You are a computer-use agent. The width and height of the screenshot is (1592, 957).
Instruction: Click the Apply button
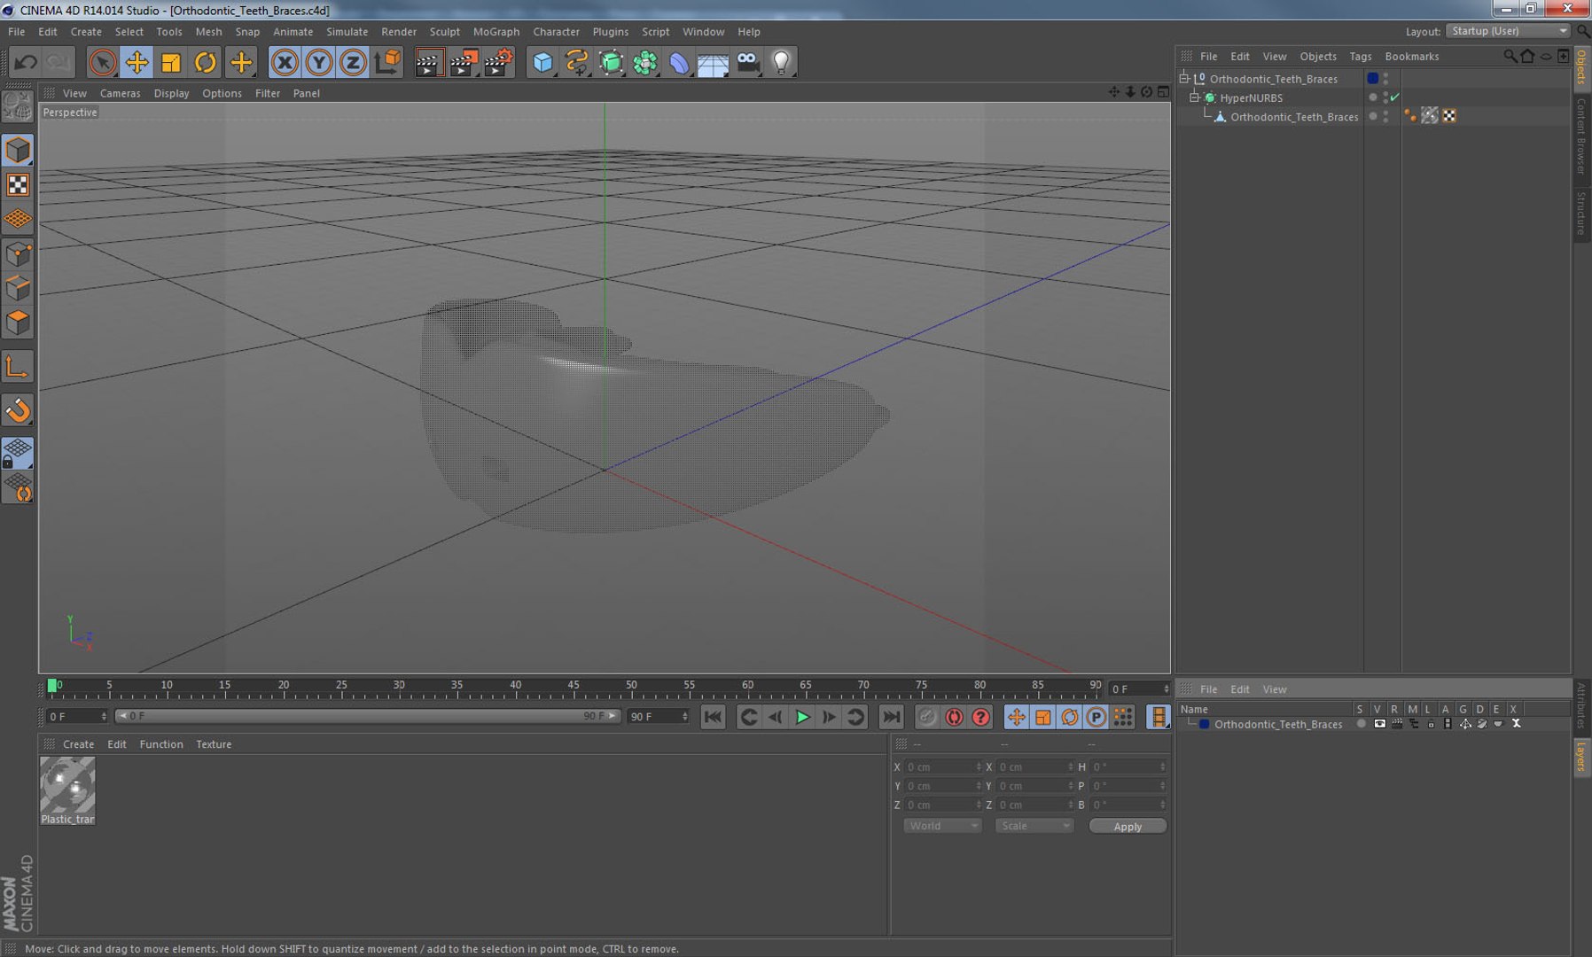1128,826
